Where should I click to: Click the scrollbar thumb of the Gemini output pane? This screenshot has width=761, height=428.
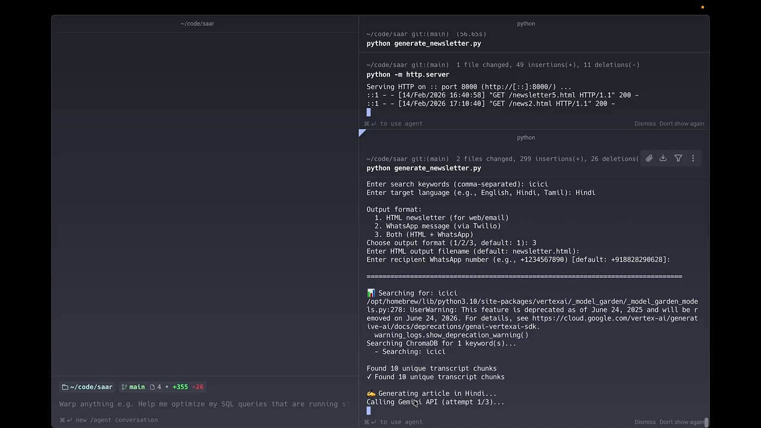pyautogui.click(x=706, y=422)
